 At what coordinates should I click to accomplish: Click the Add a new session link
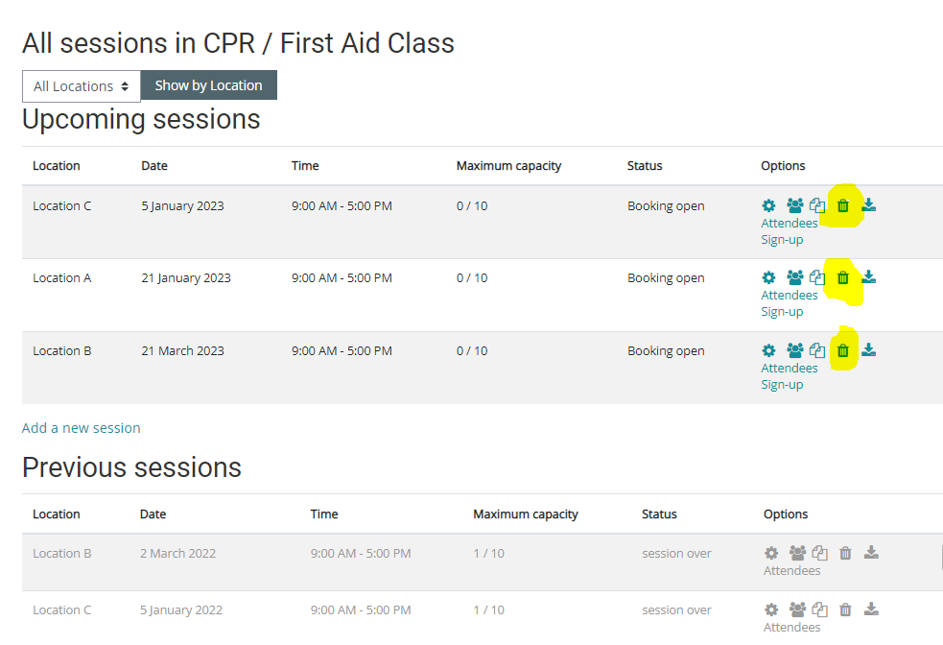click(82, 428)
